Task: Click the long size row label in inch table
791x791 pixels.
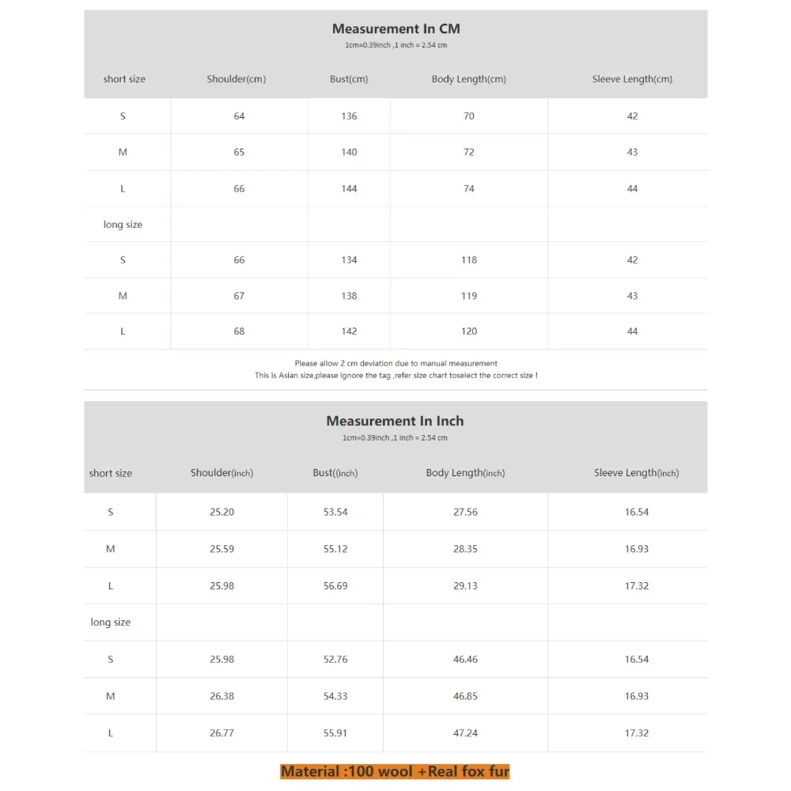Action: pyautogui.click(x=111, y=622)
